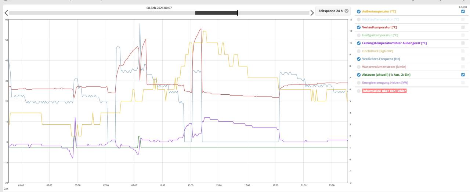
Task: Enable the Rücklauftemperatur series circle icon
Action: (359, 19)
